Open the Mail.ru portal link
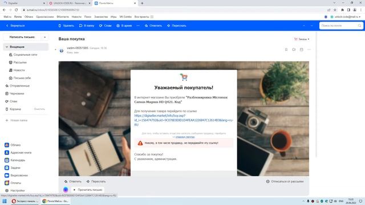 tap(7, 17)
